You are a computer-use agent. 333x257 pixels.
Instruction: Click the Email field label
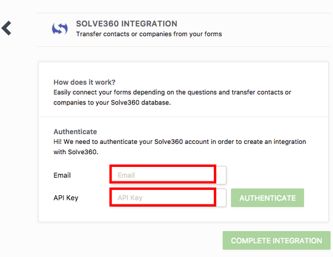click(x=62, y=175)
